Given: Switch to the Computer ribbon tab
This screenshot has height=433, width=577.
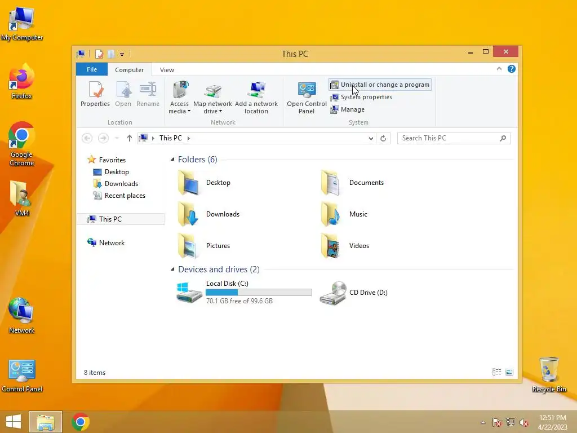Looking at the screenshot, I should tap(129, 69).
